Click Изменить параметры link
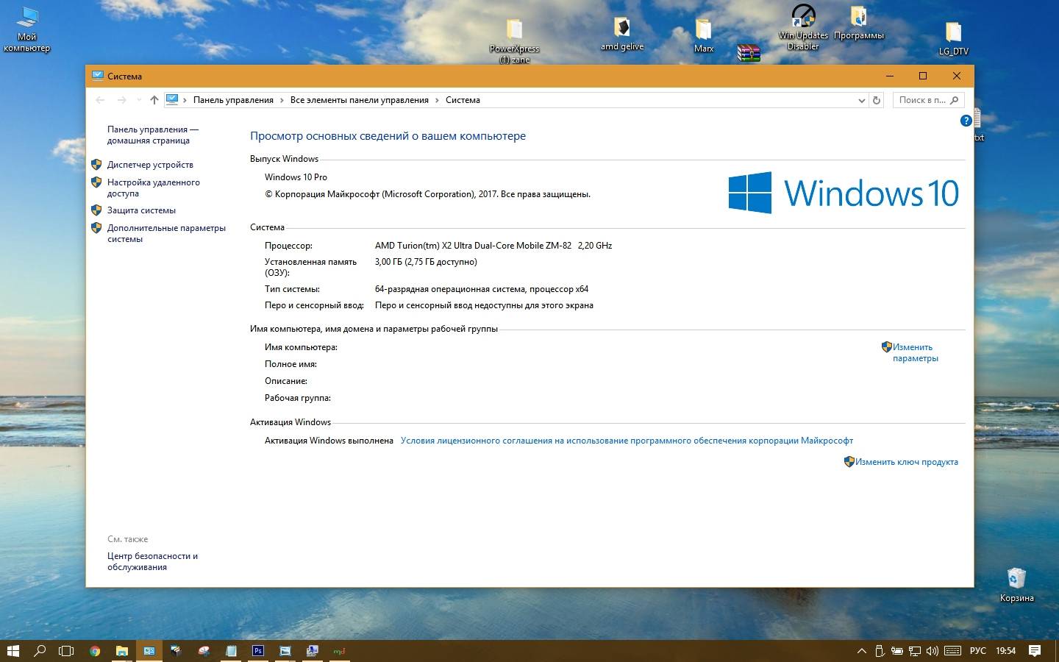This screenshot has width=1059, height=662. tap(916, 352)
